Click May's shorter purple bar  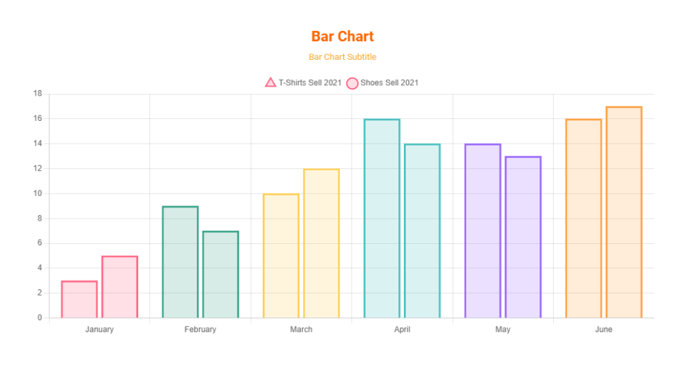(524, 237)
